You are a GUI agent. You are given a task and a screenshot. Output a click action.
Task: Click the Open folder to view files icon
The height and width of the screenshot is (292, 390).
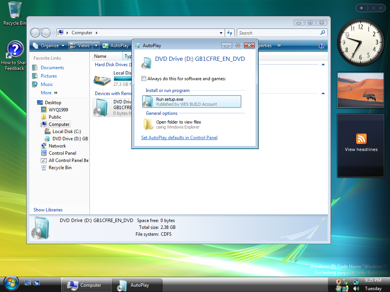tap(148, 124)
